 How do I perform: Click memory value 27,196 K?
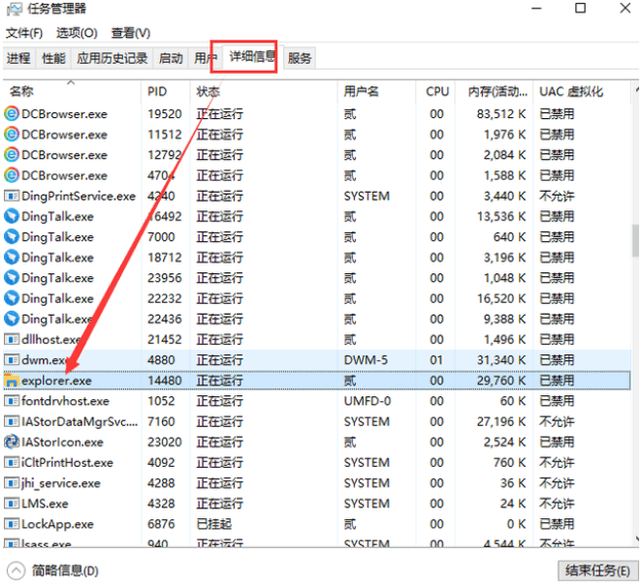(x=501, y=421)
